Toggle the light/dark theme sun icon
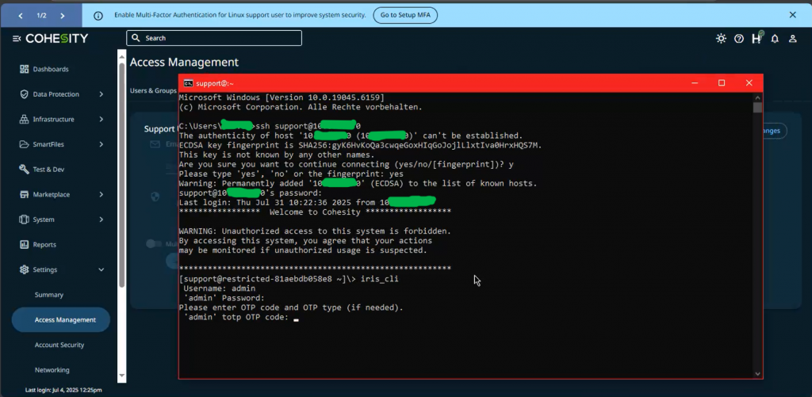This screenshot has width=812, height=397. (x=720, y=38)
